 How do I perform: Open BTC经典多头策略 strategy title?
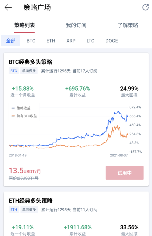click(x=30, y=62)
